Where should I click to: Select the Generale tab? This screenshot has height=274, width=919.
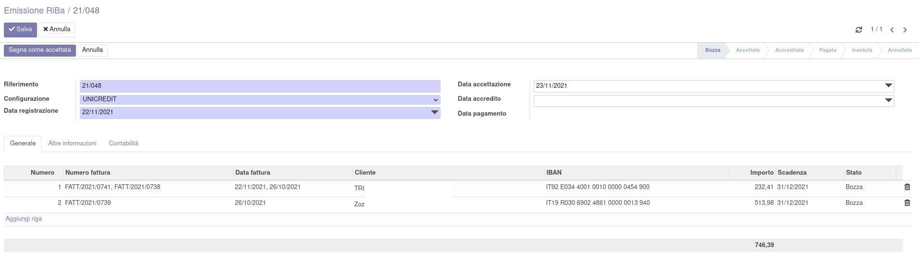[x=23, y=143]
